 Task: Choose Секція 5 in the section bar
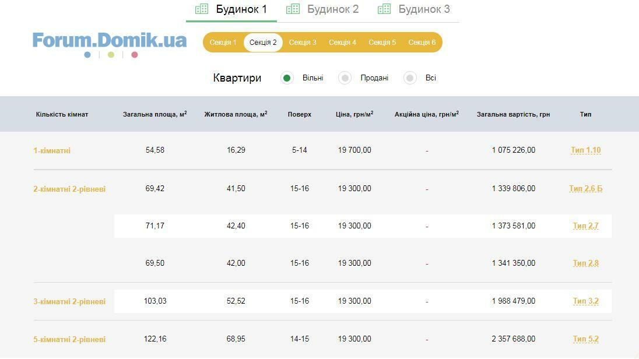382,43
